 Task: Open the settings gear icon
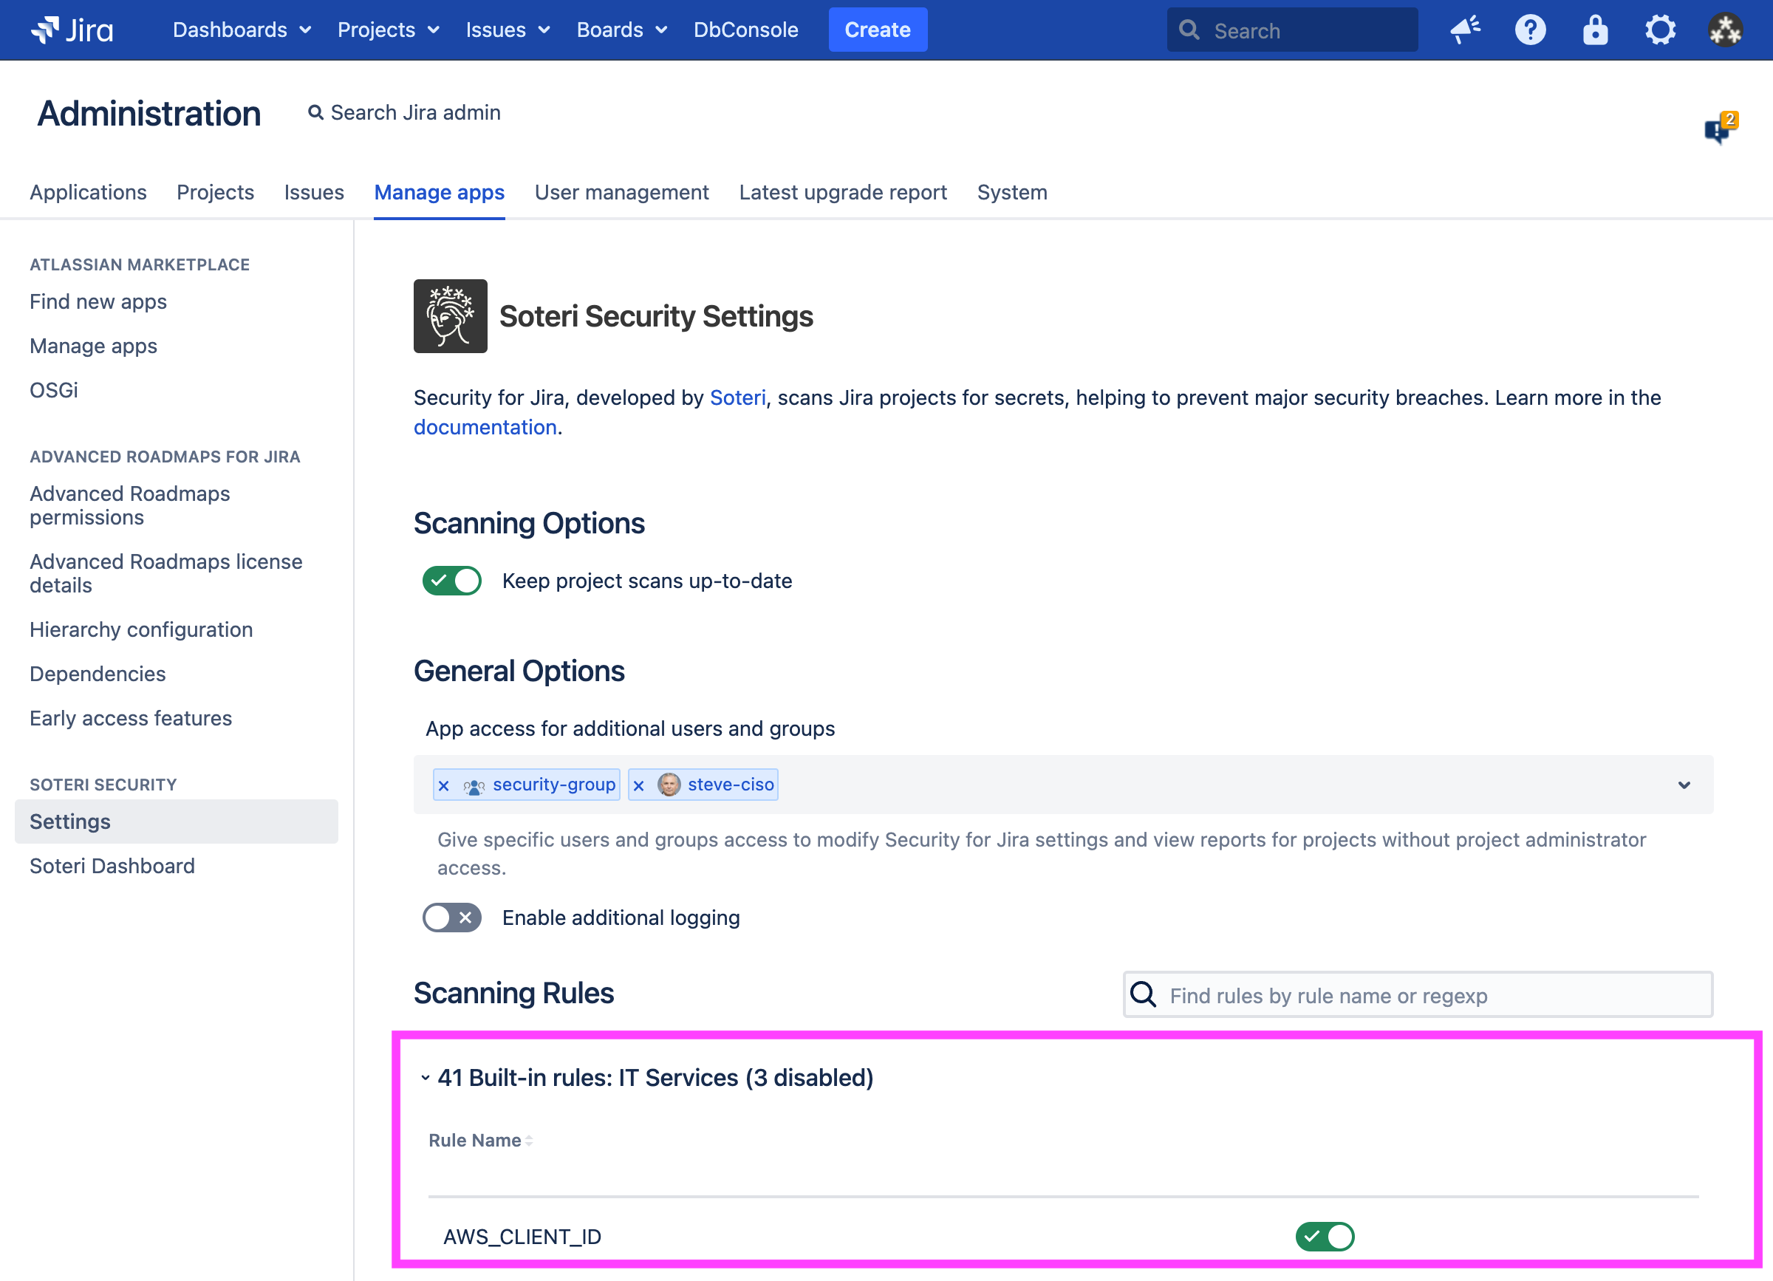(1660, 30)
